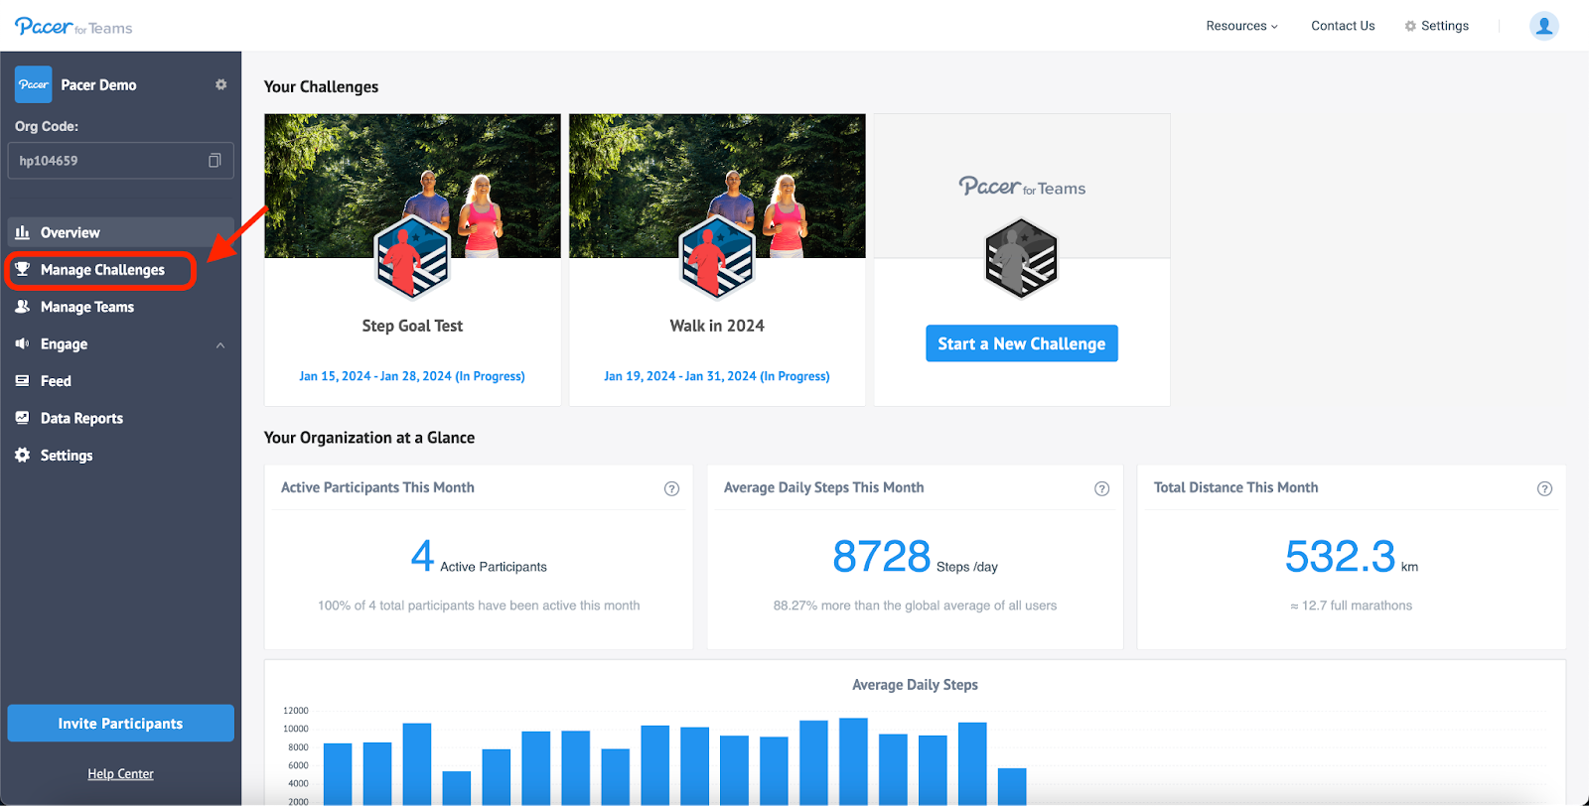
Task: Click the Feed newspaper icon
Action: tap(22, 381)
